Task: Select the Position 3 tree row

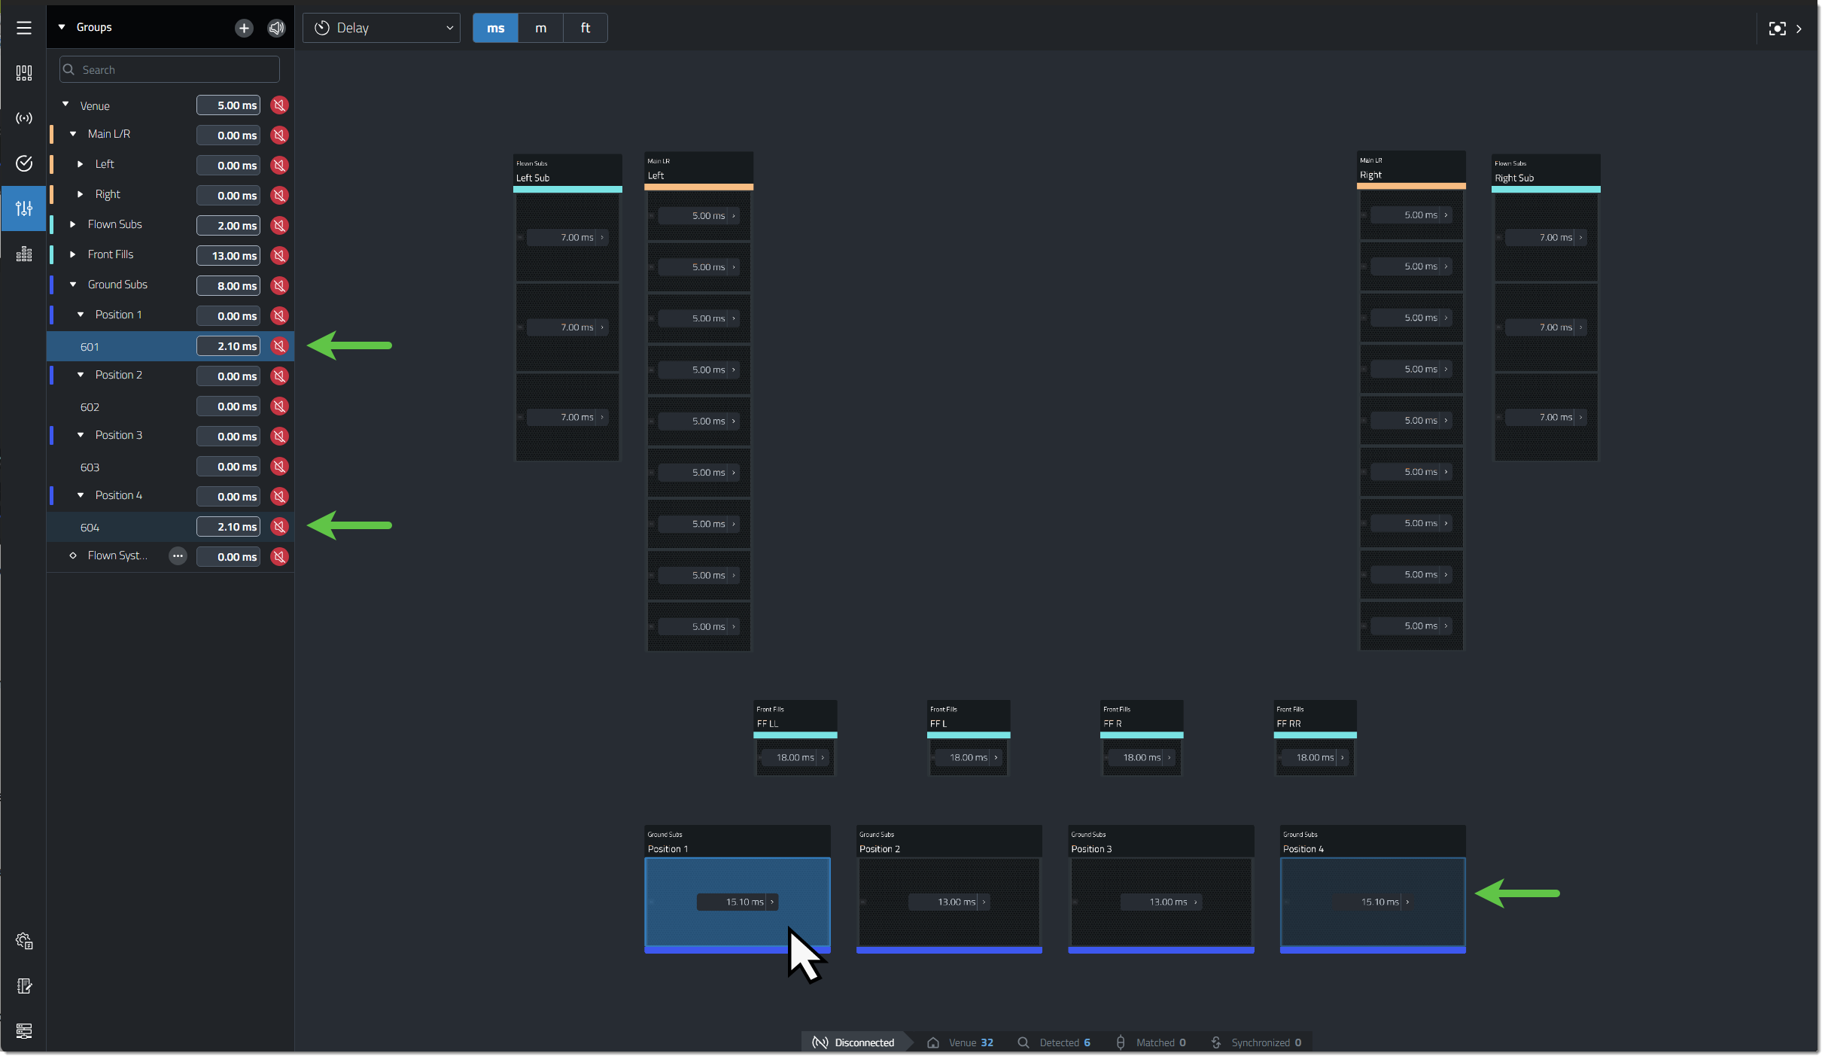Action: point(170,436)
